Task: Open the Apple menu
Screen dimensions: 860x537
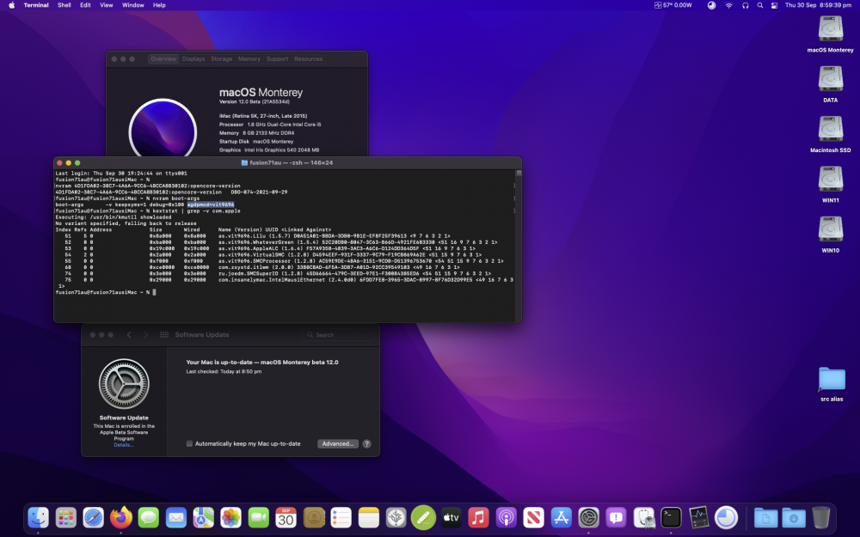Action: point(11,5)
